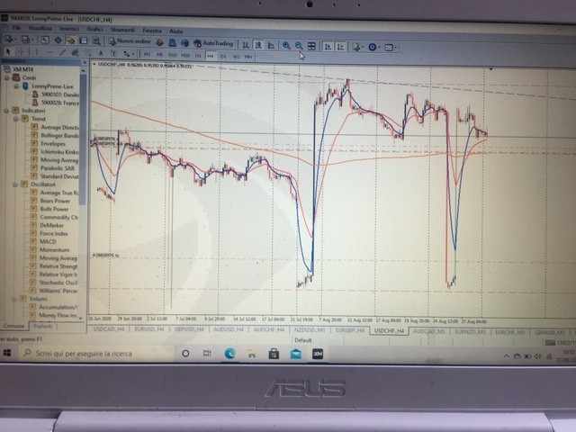Open the Aiuto menu

pos(175,31)
